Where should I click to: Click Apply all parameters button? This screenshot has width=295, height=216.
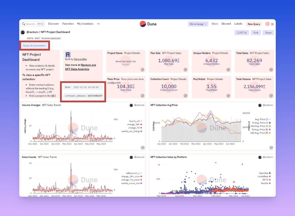(34, 45)
